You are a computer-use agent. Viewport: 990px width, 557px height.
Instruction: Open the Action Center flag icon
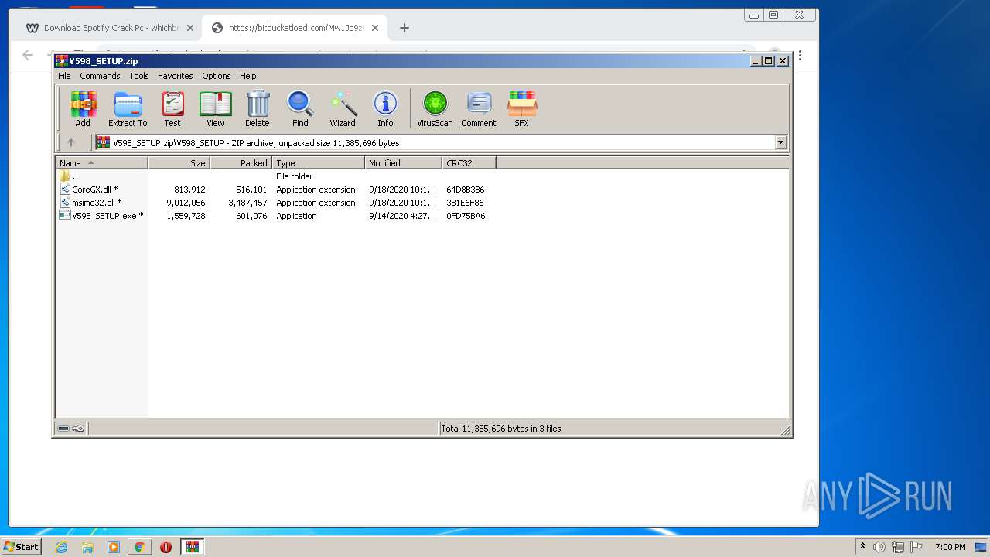click(x=917, y=547)
